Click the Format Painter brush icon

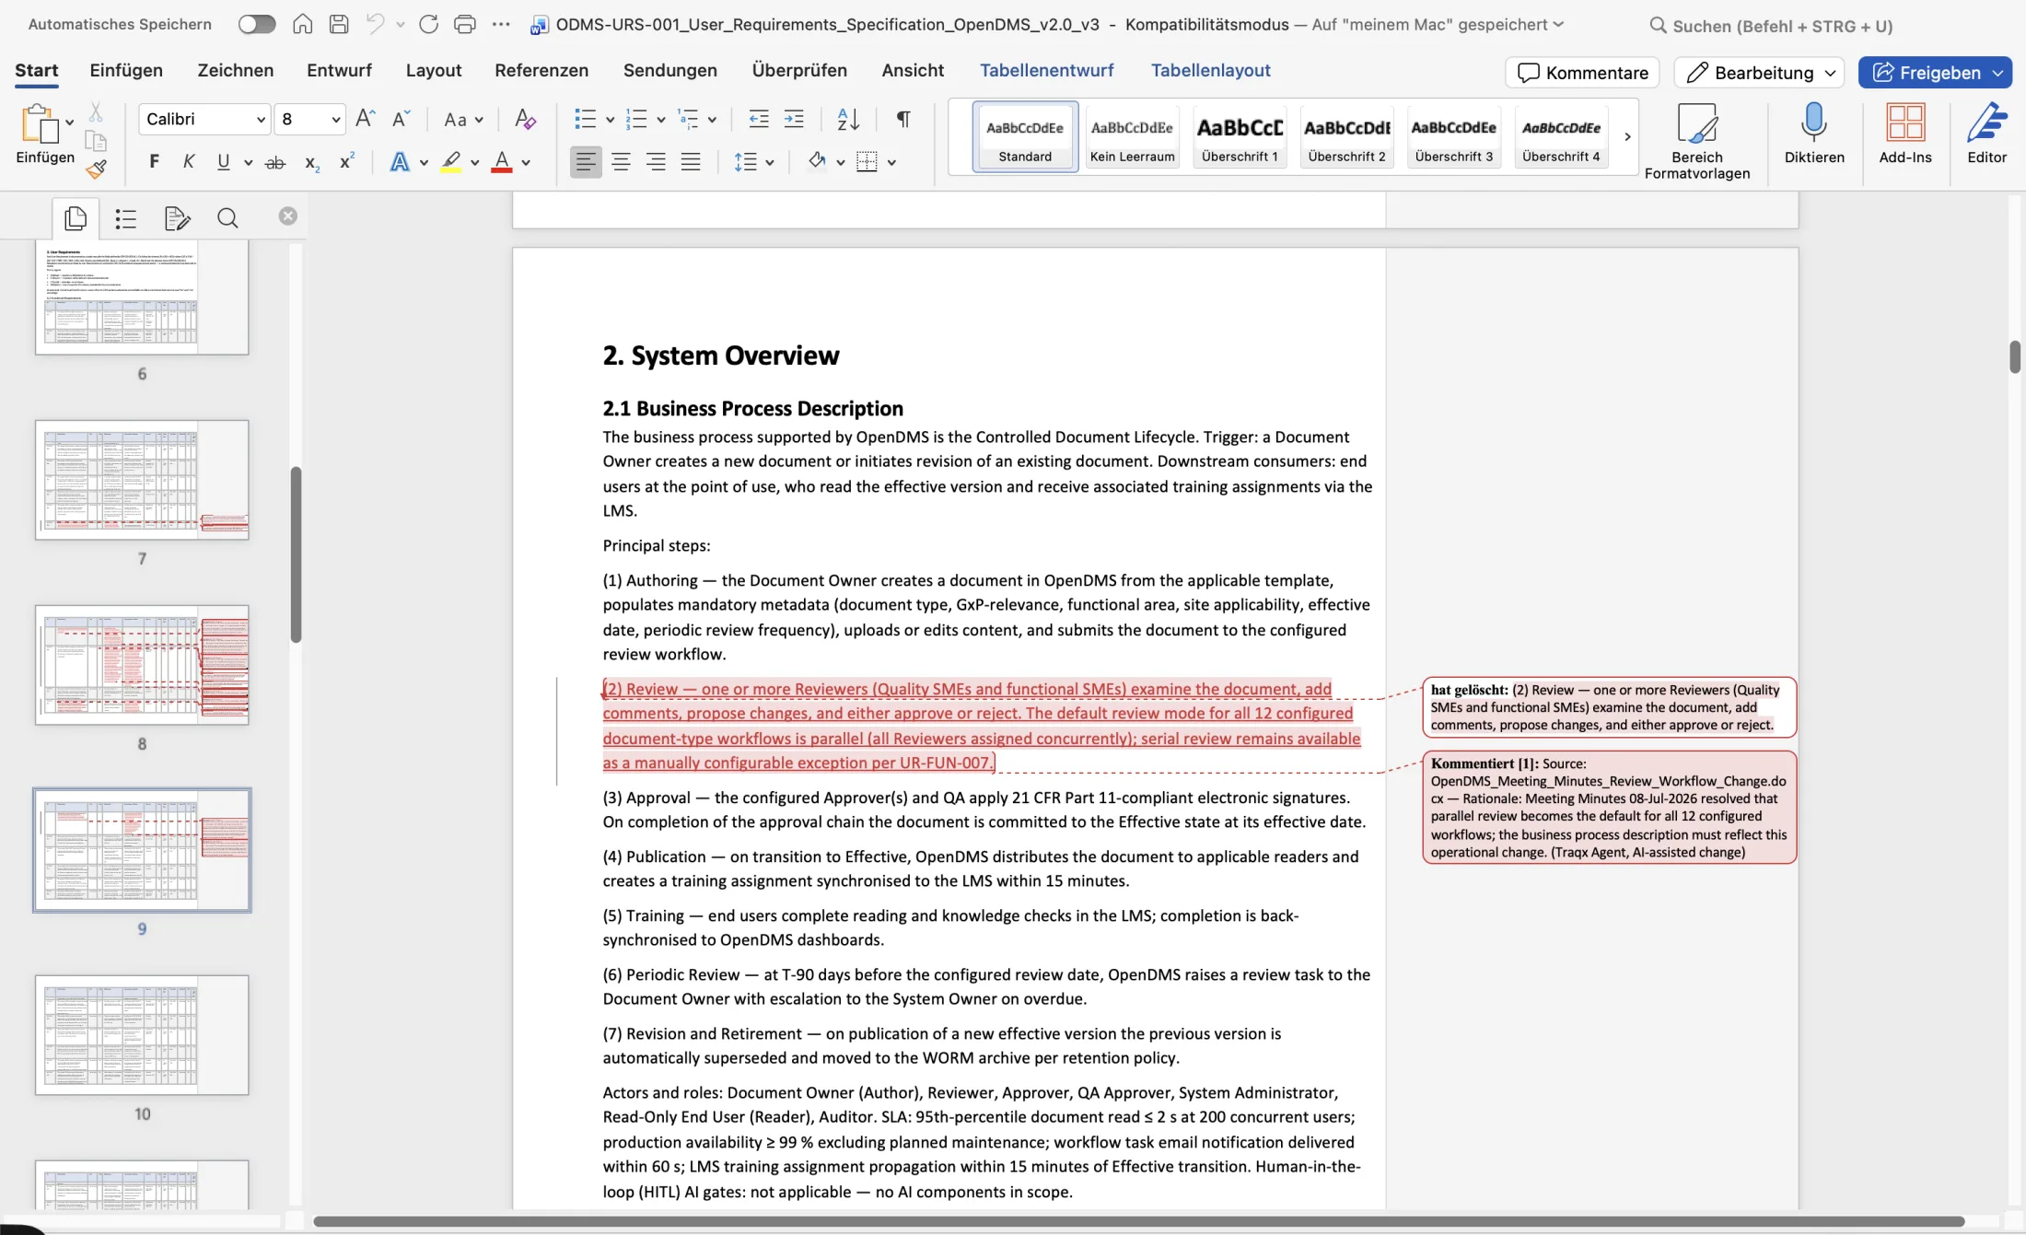coord(96,168)
